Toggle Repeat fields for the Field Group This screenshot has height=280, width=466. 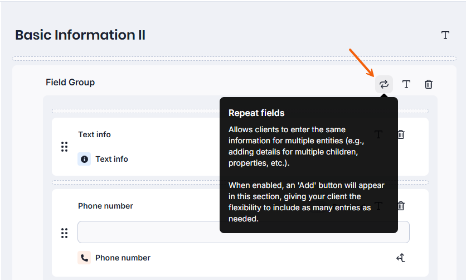(384, 84)
